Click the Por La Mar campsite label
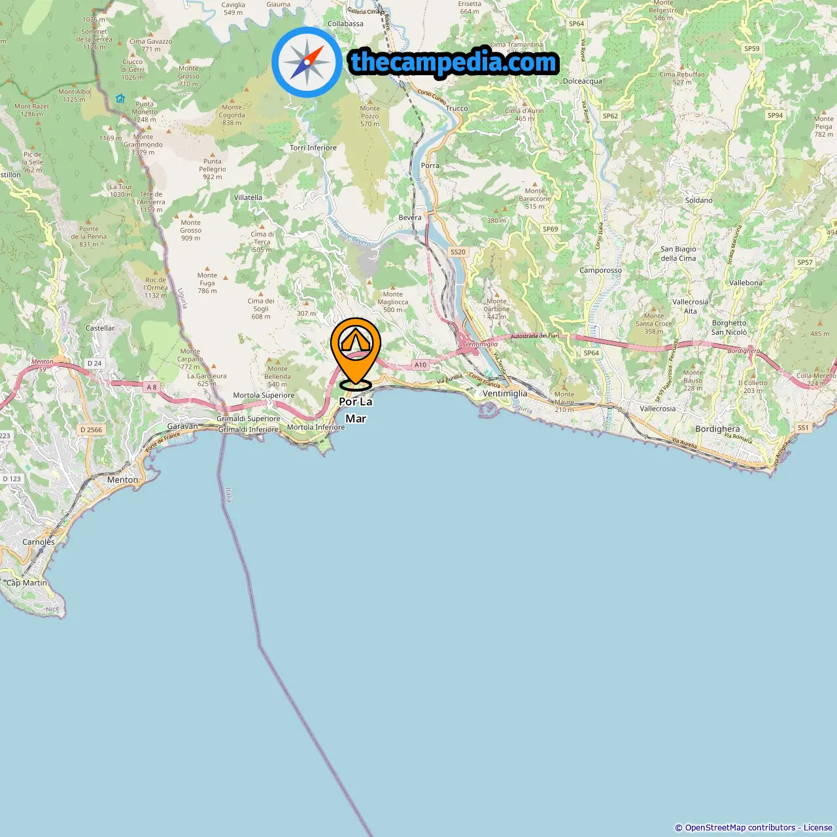The width and height of the screenshot is (837, 837). click(x=356, y=410)
